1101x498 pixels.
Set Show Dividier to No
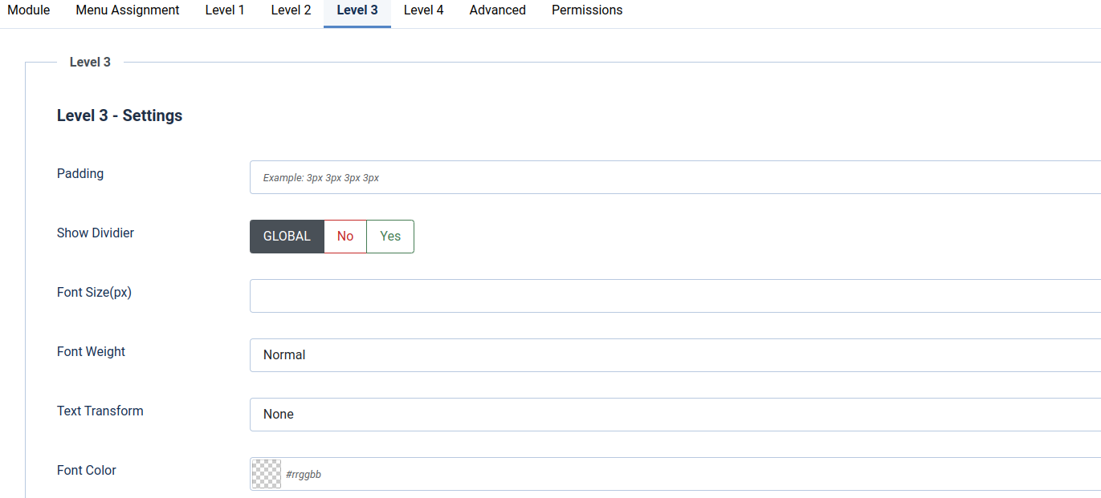345,237
